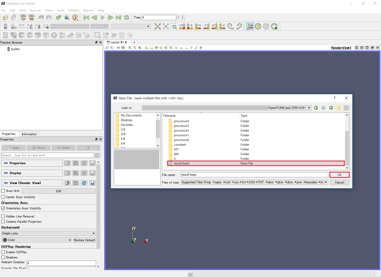
Task: Toggle Orientation Axes Visibility checkbox
Action: (3, 208)
